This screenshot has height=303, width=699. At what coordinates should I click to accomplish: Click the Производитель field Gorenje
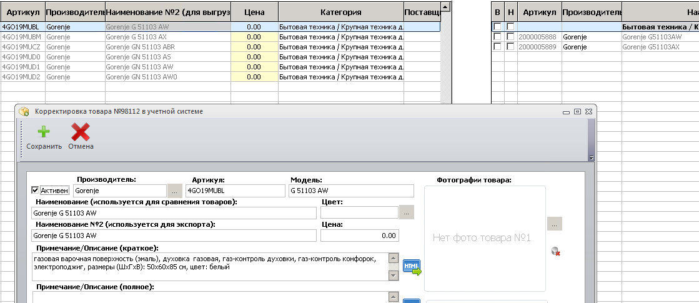119,191
